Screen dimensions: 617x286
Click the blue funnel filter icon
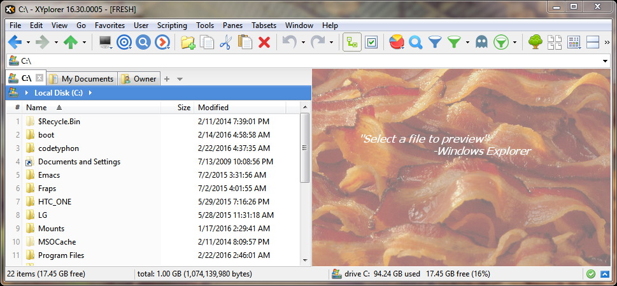click(x=435, y=42)
